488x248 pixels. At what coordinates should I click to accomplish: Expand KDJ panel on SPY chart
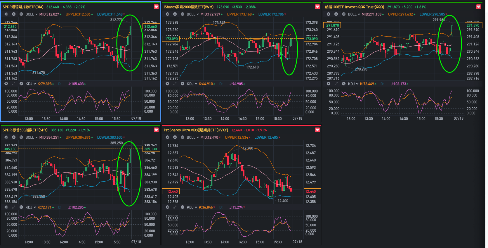pyautogui.click(x=14, y=207)
